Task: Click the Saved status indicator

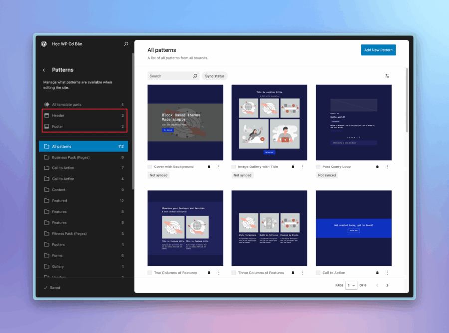Action: coord(52,288)
